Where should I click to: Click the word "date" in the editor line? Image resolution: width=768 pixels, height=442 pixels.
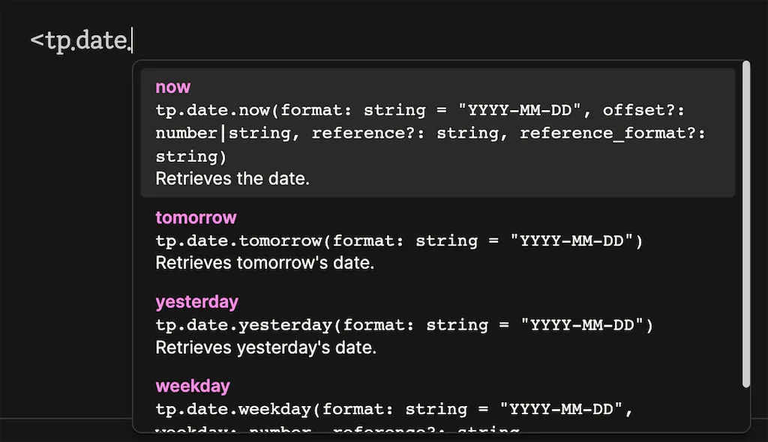pos(101,41)
